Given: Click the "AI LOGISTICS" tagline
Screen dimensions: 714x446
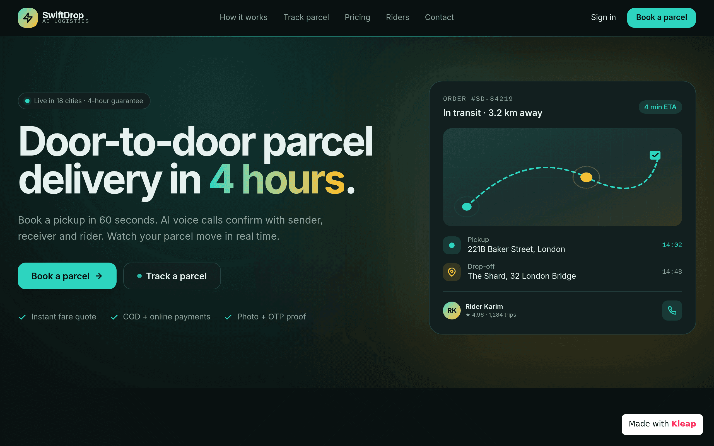Looking at the screenshot, I should click(66, 21).
